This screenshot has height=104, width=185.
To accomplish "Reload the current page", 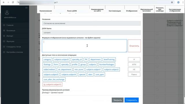I will click(13, 2).
